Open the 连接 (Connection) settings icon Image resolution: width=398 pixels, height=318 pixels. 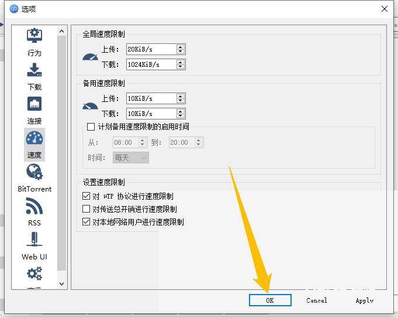point(34,104)
